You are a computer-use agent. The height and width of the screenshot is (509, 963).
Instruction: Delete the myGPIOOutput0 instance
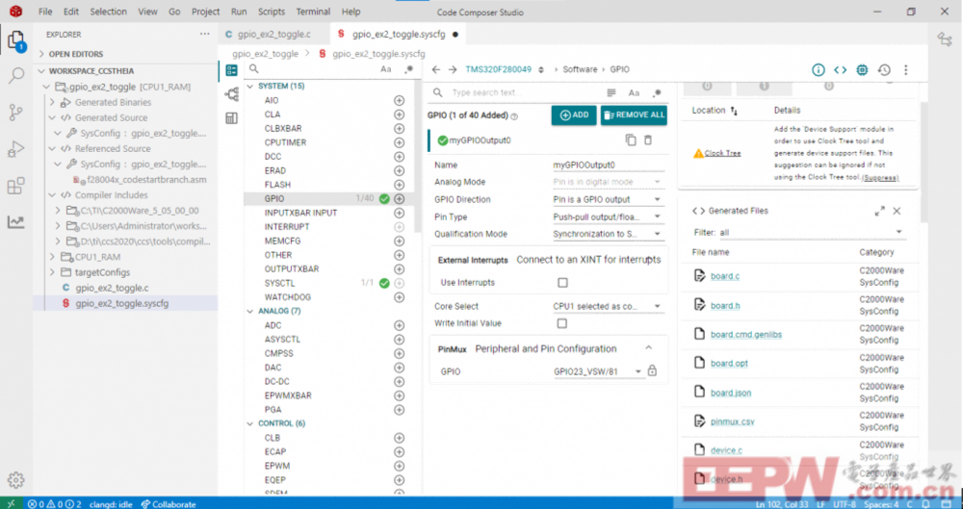click(x=648, y=140)
